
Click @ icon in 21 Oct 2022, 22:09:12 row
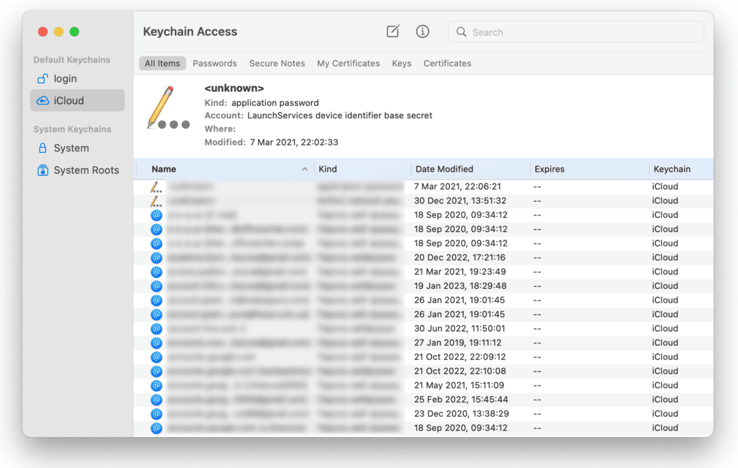click(x=157, y=357)
